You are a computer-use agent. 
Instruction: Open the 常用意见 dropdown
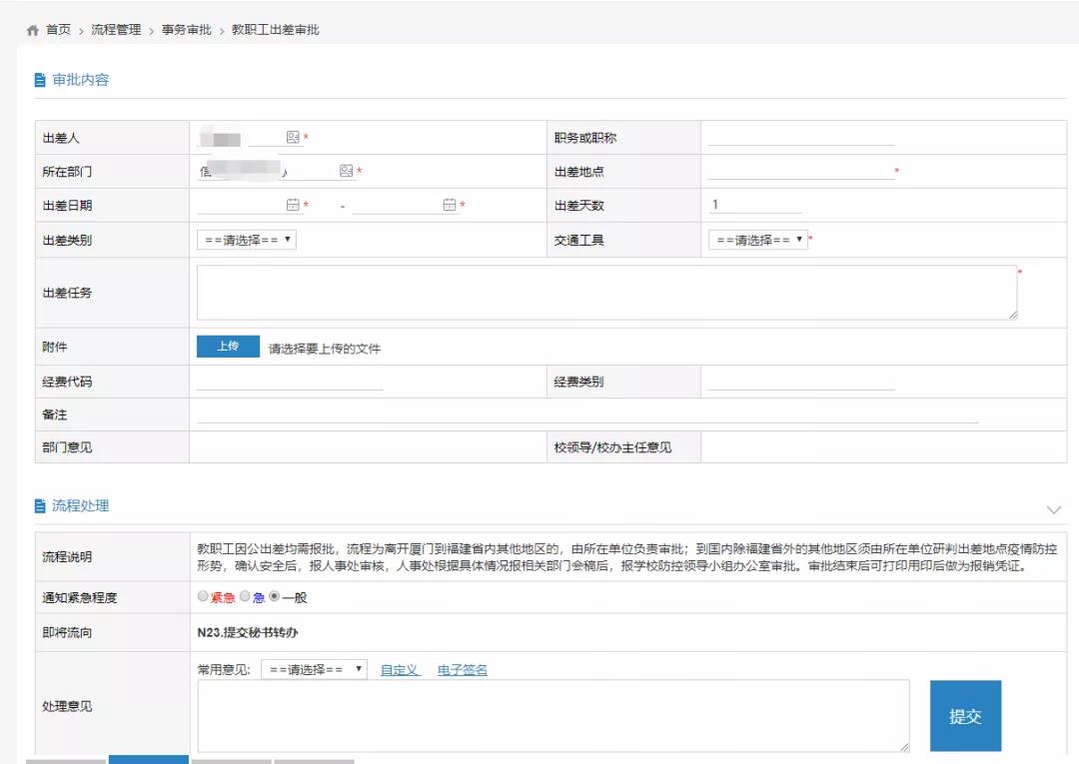[x=314, y=669]
